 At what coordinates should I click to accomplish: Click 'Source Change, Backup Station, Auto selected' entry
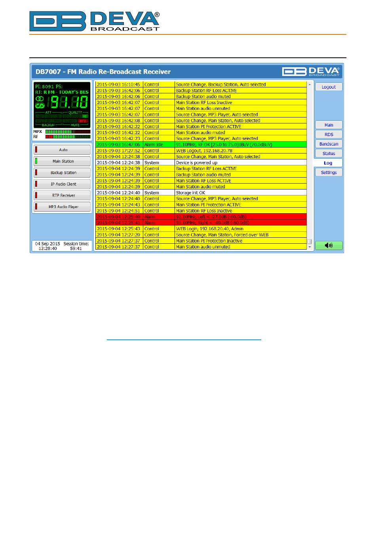tap(201, 85)
